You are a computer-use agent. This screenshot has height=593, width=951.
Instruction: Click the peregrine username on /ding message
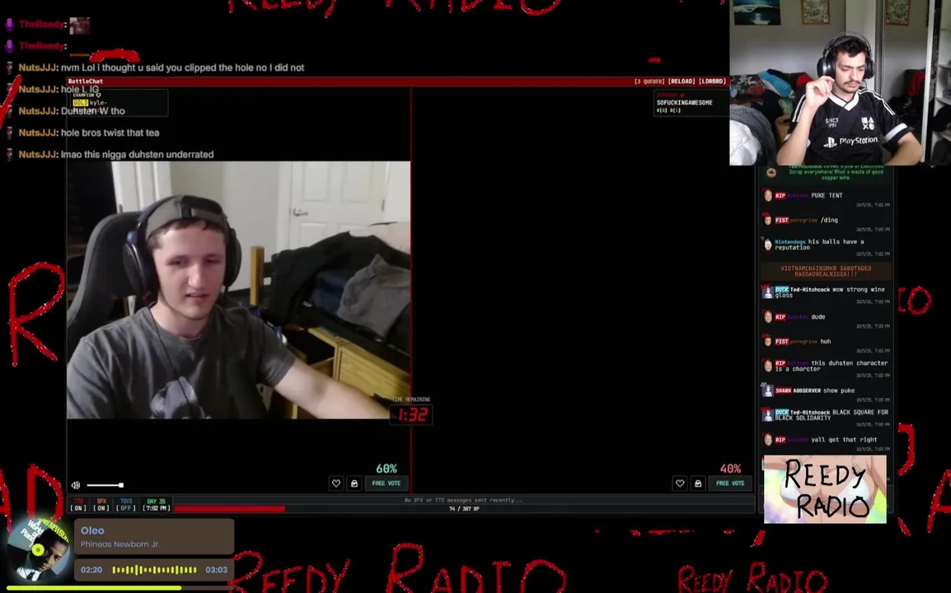pyautogui.click(x=804, y=220)
